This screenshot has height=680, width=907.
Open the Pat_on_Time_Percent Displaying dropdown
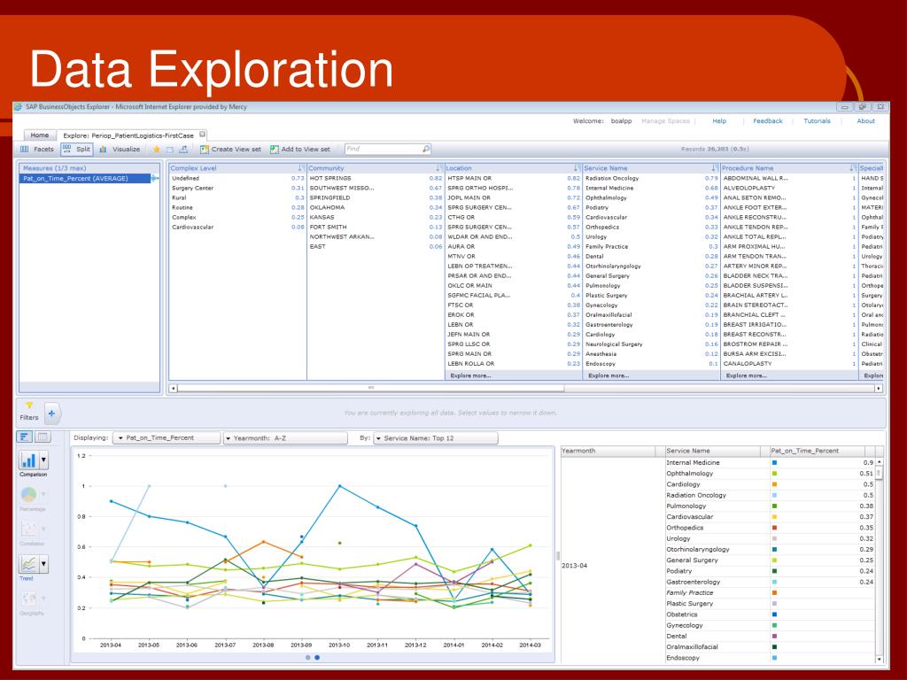click(167, 438)
